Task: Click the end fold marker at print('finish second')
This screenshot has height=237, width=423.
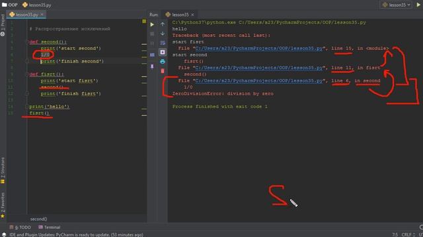Action: (x=27, y=61)
